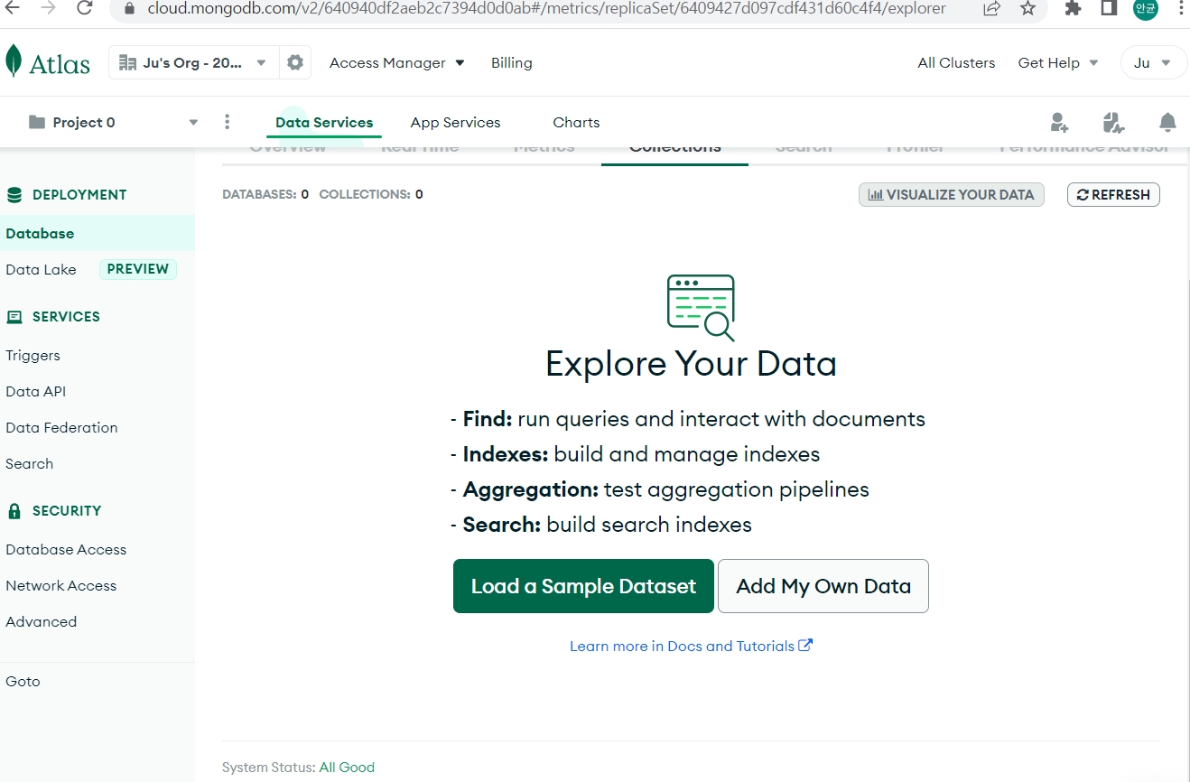Image resolution: width=1190 pixels, height=782 pixels.
Task: Click the Chrome profile avatar
Action: click(1145, 8)
